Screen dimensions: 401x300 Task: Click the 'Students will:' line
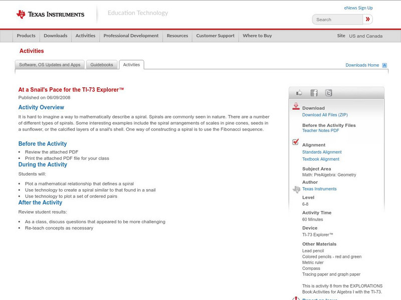coord(32,174)
